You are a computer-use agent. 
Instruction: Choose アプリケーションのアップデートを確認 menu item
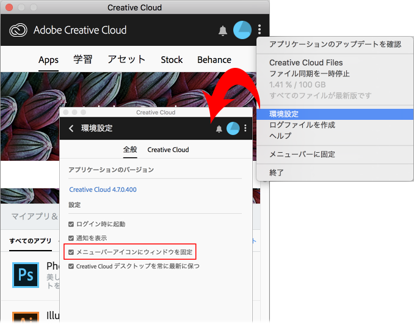(335, 44)
